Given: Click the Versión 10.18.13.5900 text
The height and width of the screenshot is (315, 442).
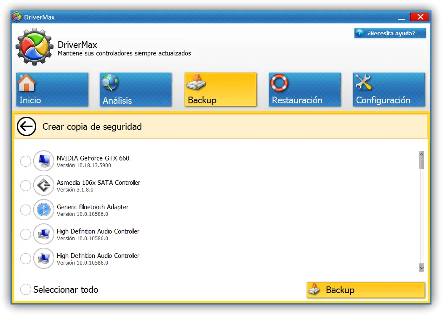Looking at the screenshot, I should click(84, 165).
